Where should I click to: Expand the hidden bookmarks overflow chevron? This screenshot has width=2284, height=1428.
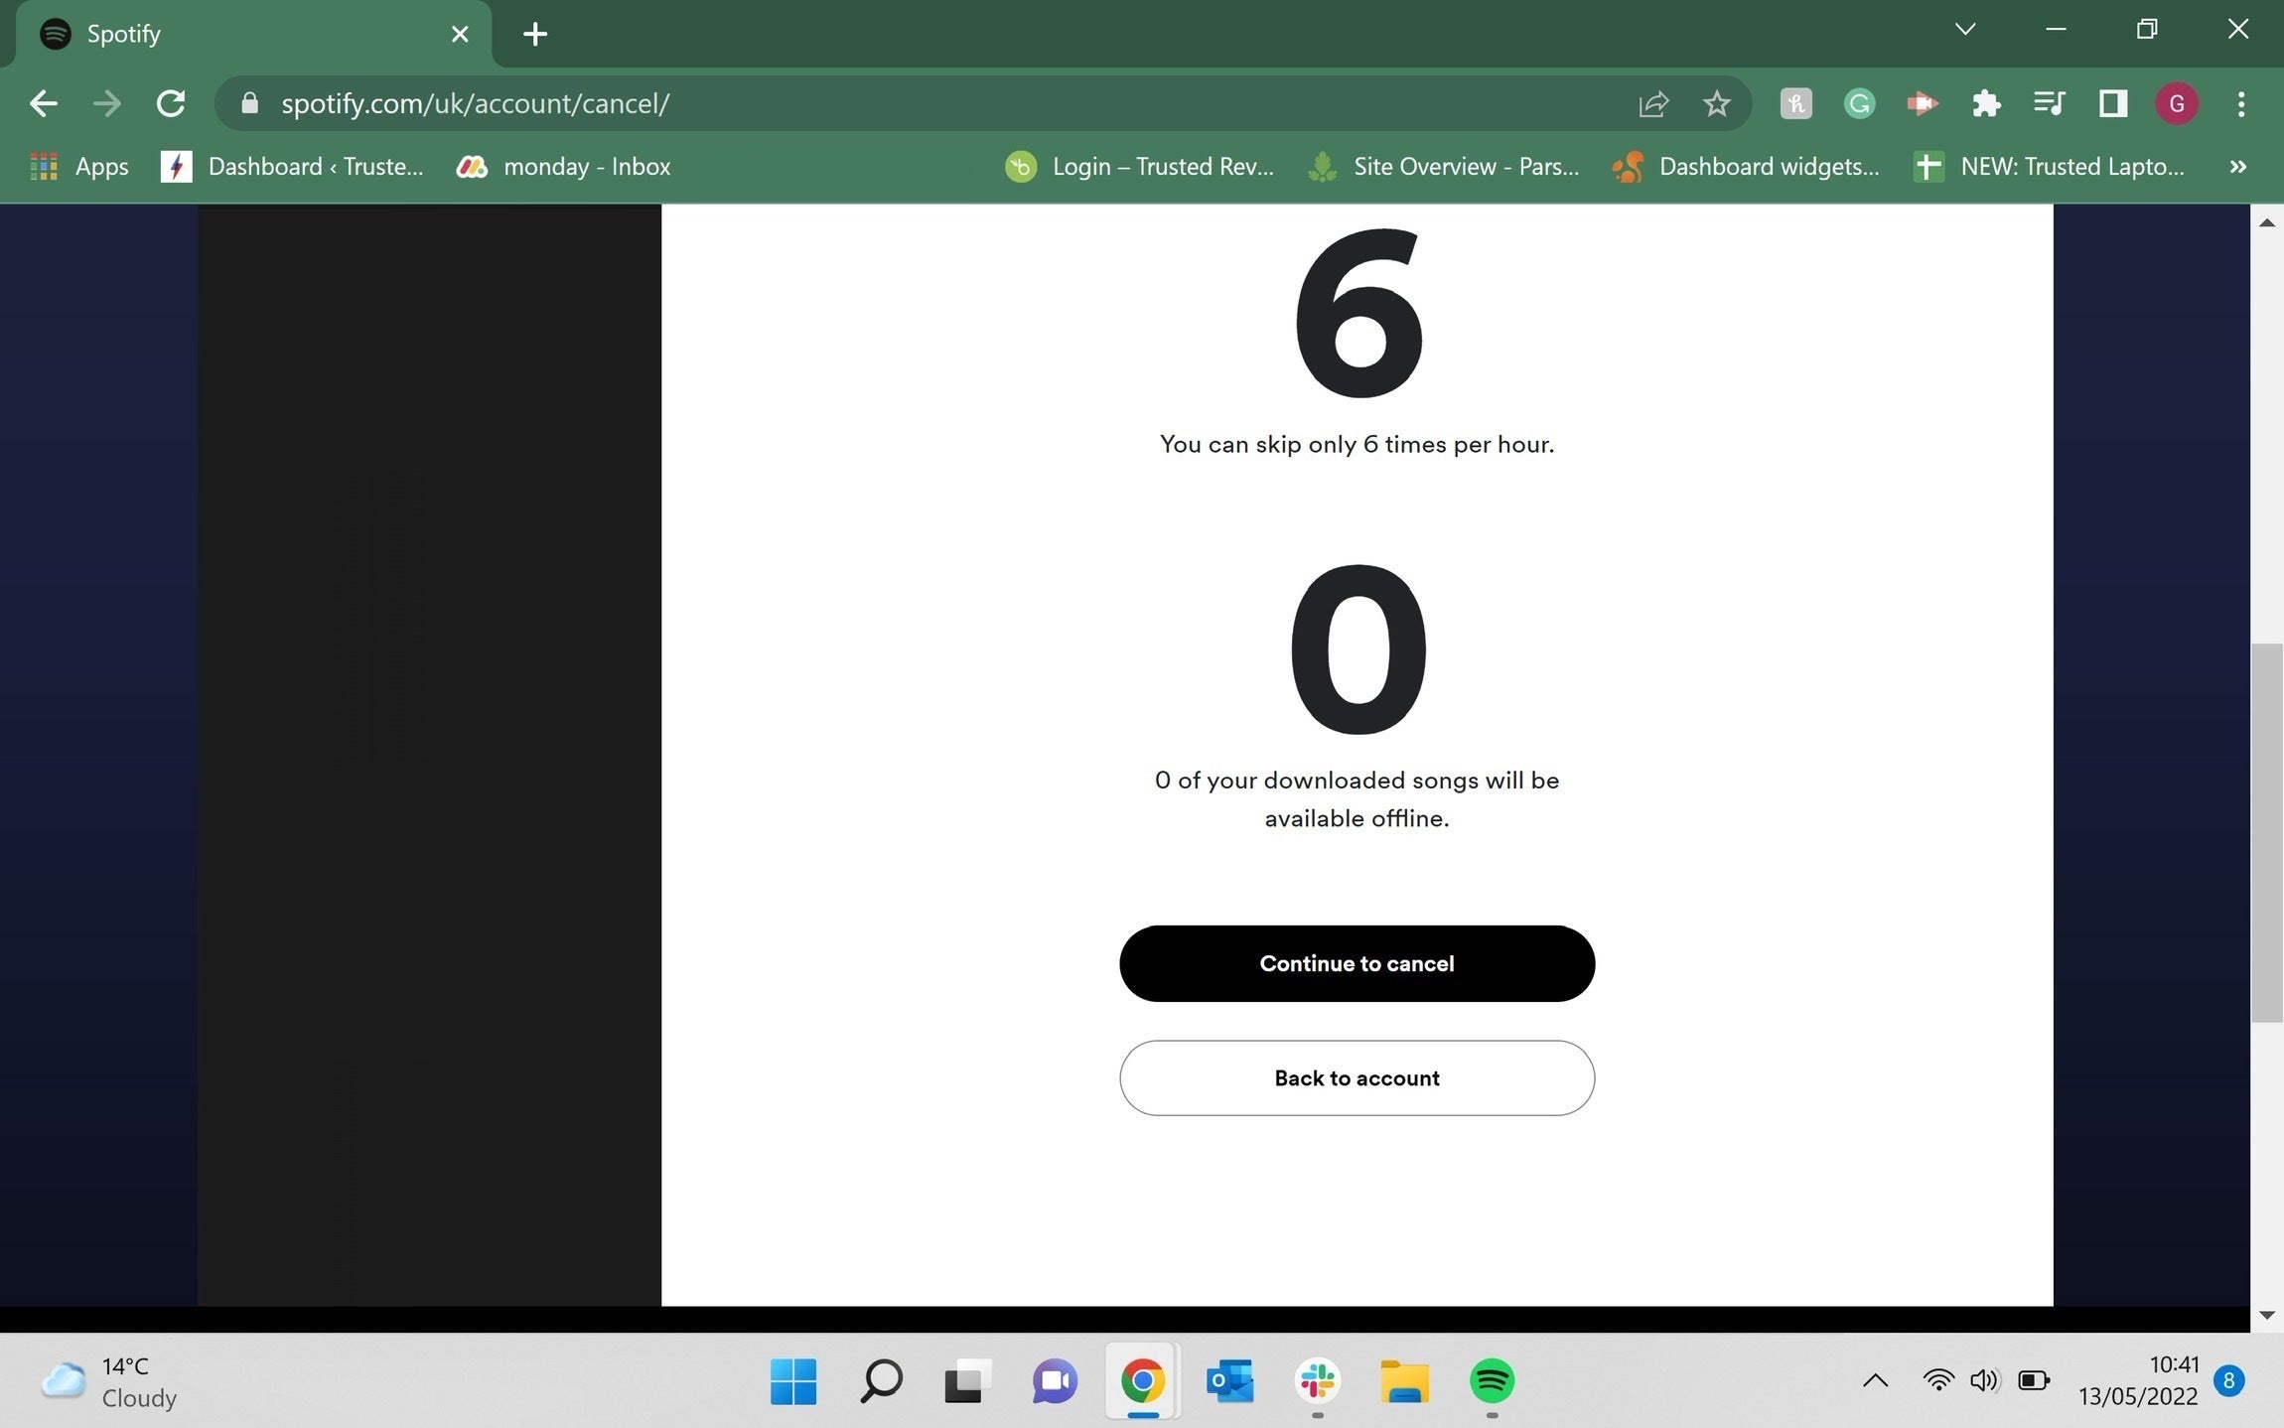(2237, 166)
